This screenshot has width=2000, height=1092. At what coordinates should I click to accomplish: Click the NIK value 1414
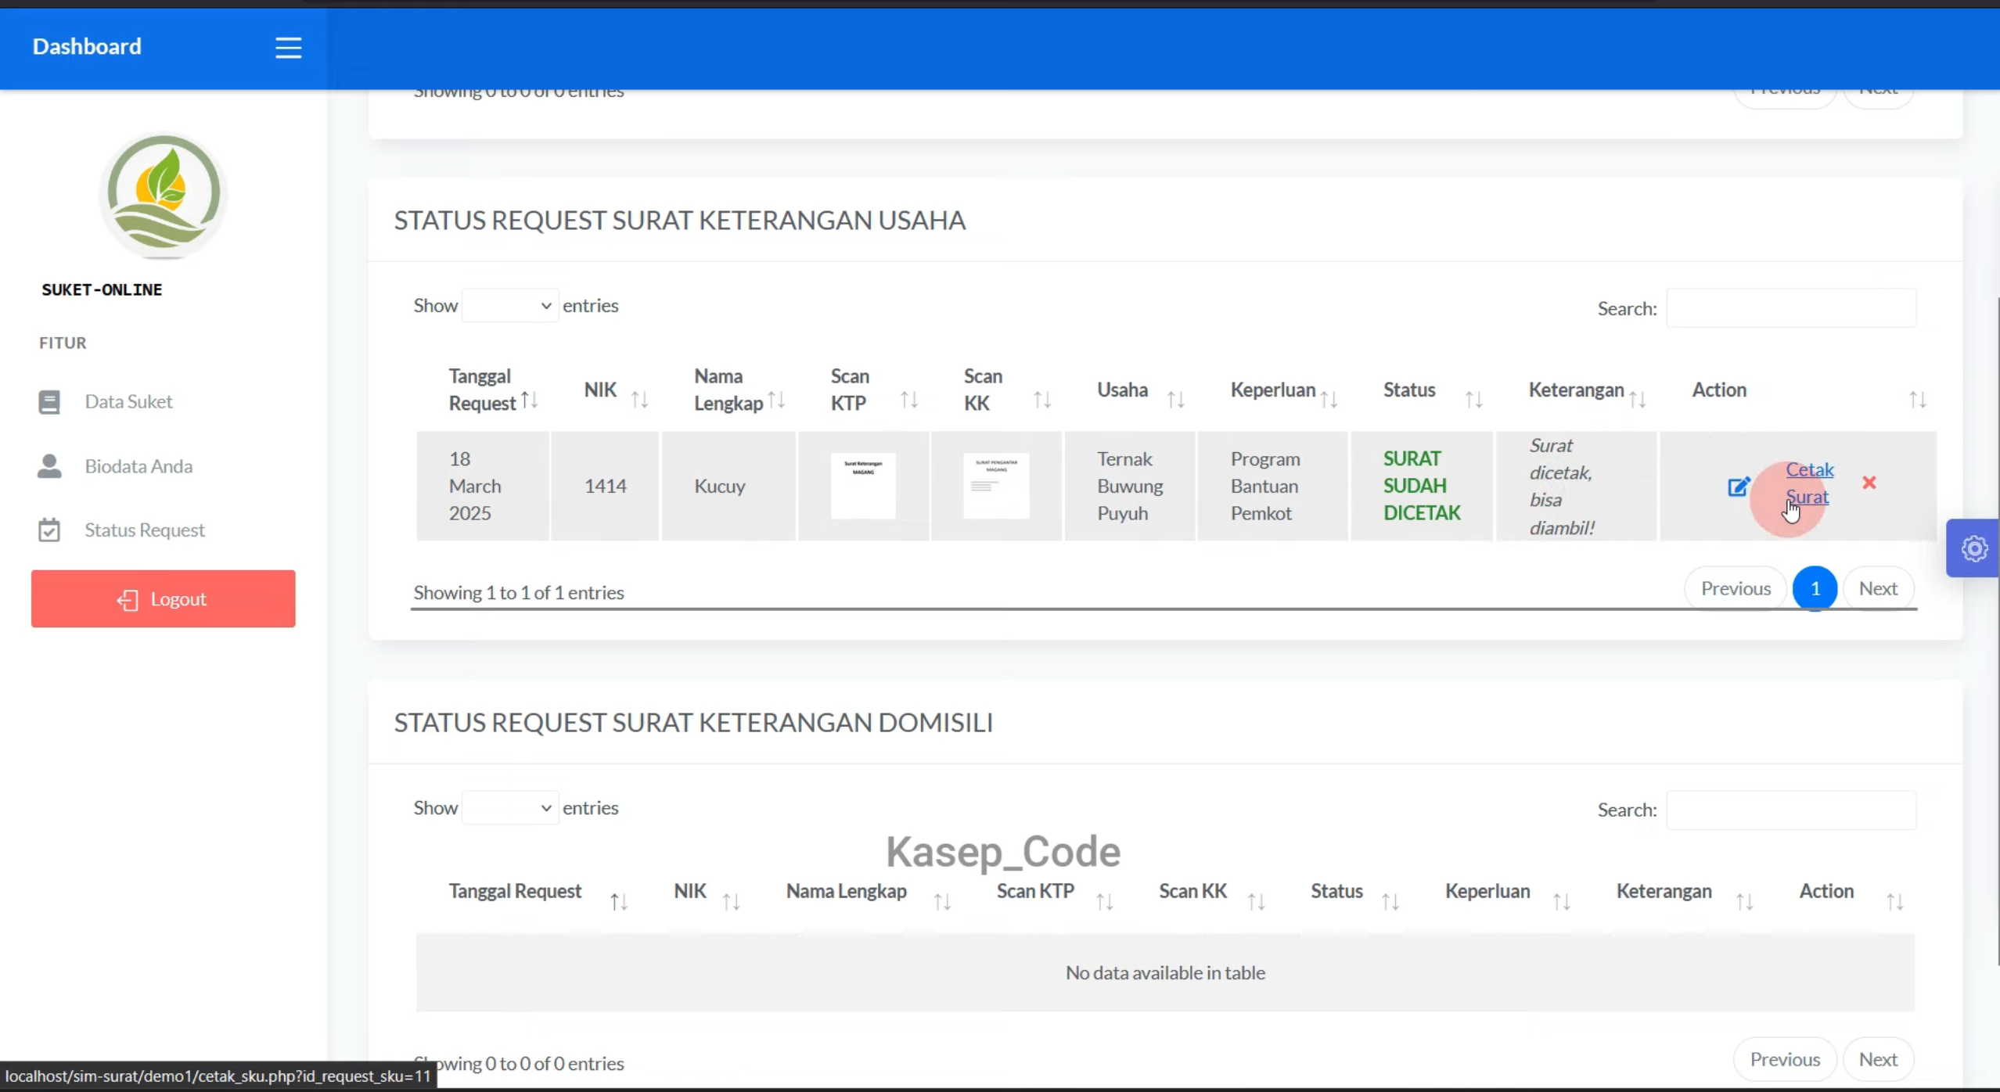606,486
